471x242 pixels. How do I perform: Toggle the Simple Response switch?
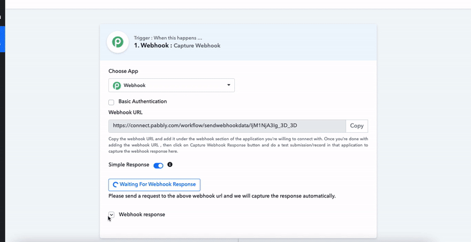pyautogui.click(x=158, y=166)
